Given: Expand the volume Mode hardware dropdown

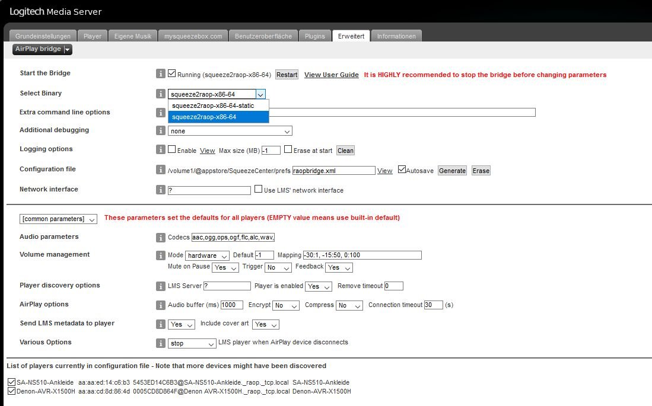Looking at the screenshot, I should point(206,255).
